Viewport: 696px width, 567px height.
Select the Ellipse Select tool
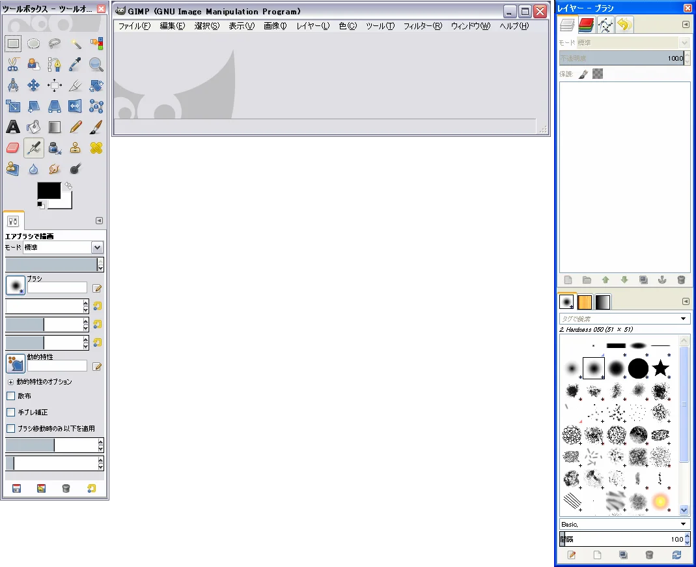[x=34, y=44]
